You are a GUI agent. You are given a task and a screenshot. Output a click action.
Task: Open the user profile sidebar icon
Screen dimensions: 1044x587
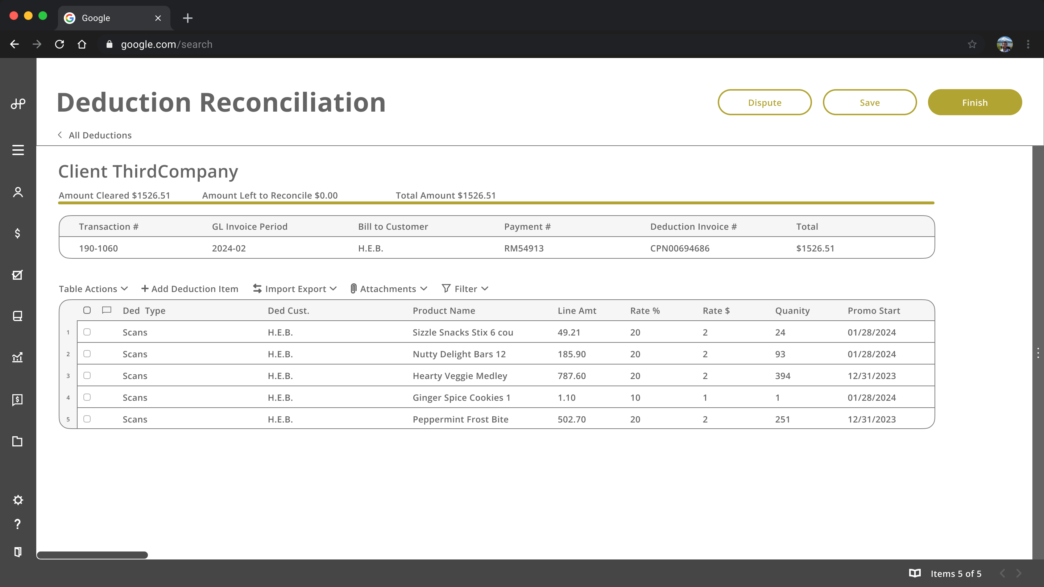[x=17, y=192]
